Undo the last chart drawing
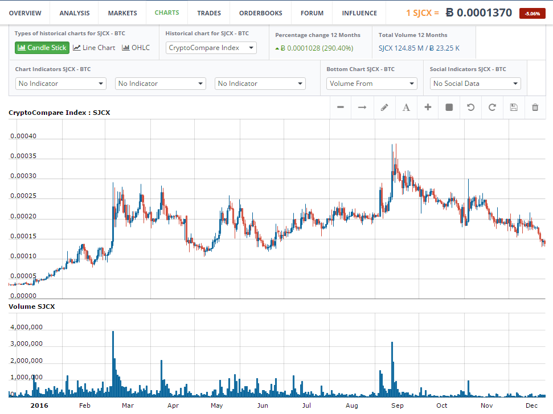Image resolution: width=553 pixels, height=414 pixels. (470, 107)
